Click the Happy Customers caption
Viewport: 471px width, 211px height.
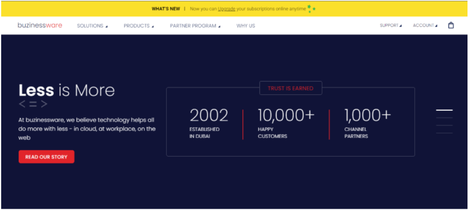click(272, 133)
